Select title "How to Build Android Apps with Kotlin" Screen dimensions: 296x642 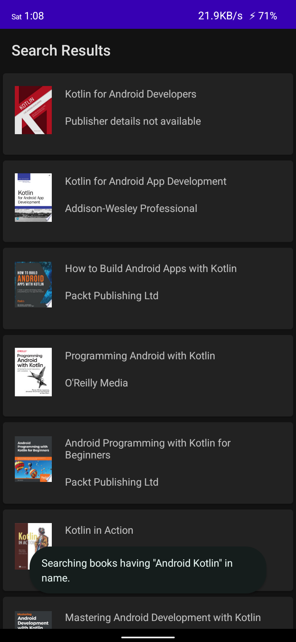(151, 268)
